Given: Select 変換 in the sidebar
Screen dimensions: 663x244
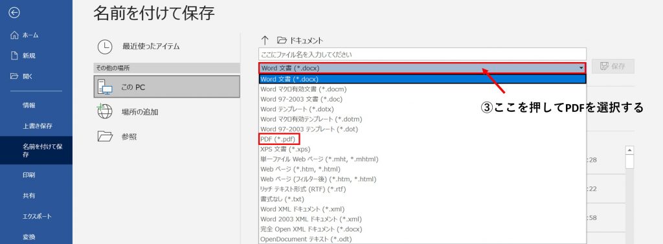Looking at the screenshot, I should tap(36, 236).
